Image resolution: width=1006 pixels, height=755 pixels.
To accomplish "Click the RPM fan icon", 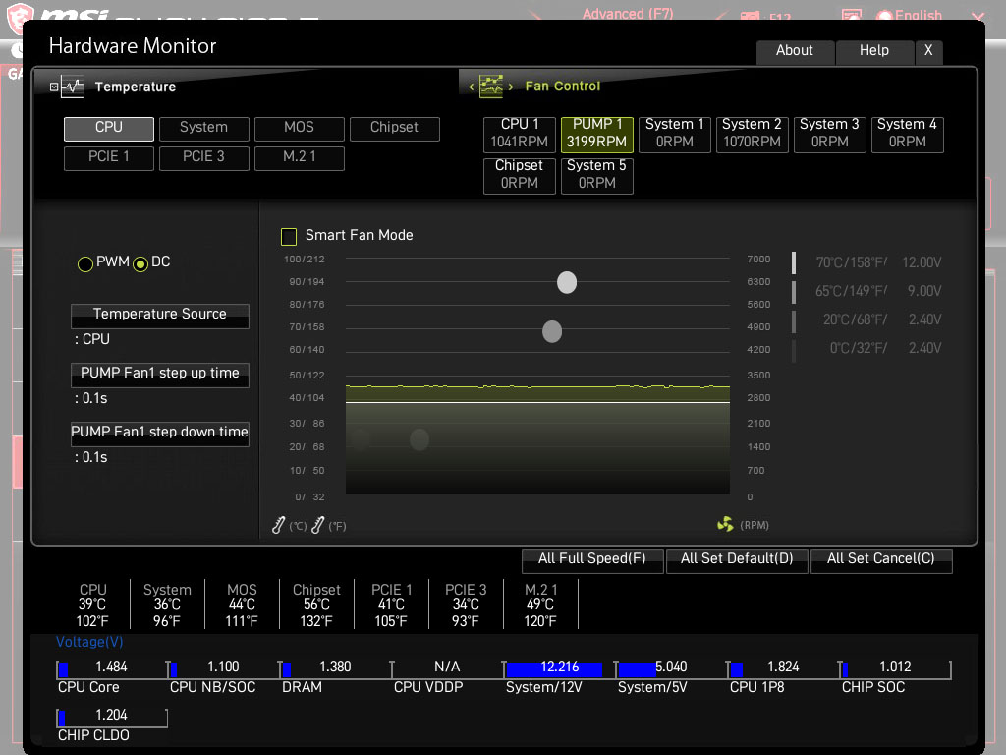I will (725, 525).
